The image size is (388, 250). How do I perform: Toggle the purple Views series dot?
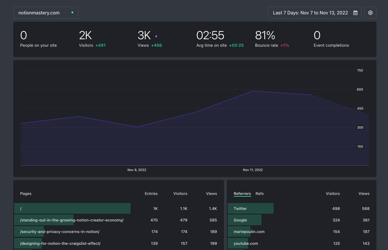pos(156,36)
